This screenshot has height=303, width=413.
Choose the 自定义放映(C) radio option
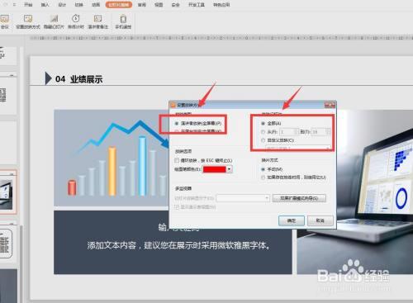263,140
